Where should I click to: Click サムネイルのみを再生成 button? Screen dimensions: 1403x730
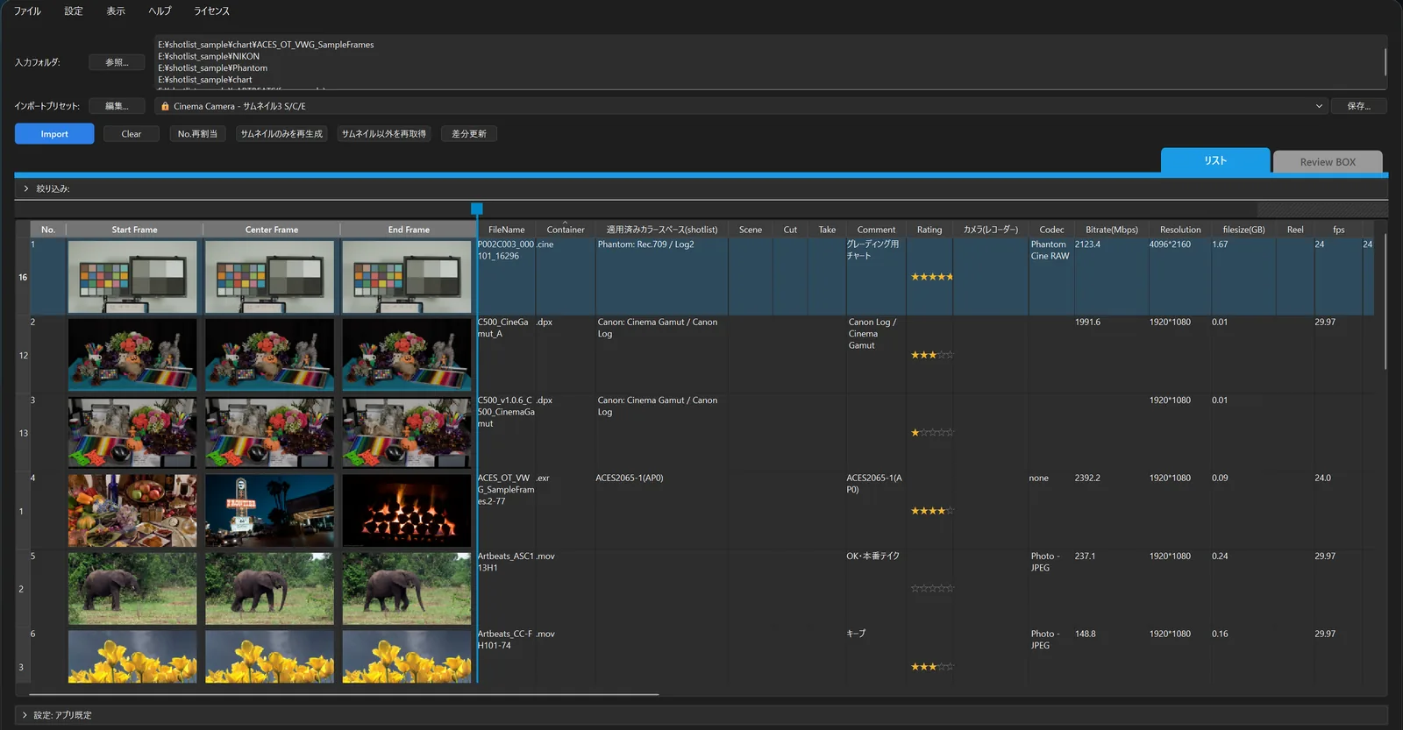(x=281, y=134)
